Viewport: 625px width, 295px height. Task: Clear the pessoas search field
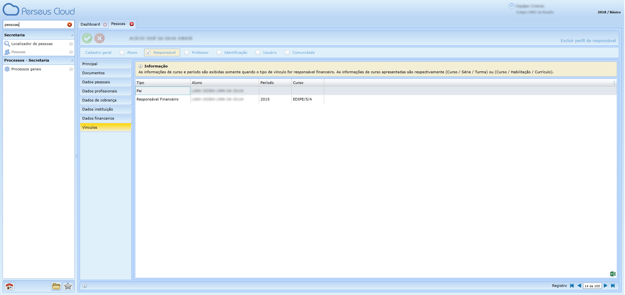click(70, 25)
